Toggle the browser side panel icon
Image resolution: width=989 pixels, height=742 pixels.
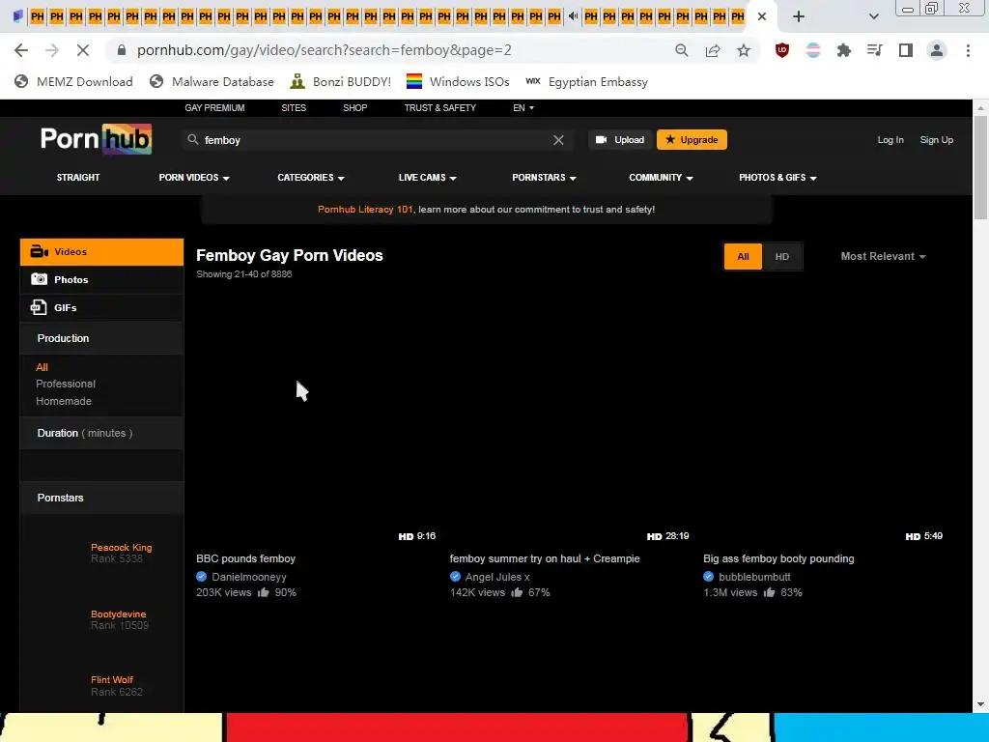[906, 50]
